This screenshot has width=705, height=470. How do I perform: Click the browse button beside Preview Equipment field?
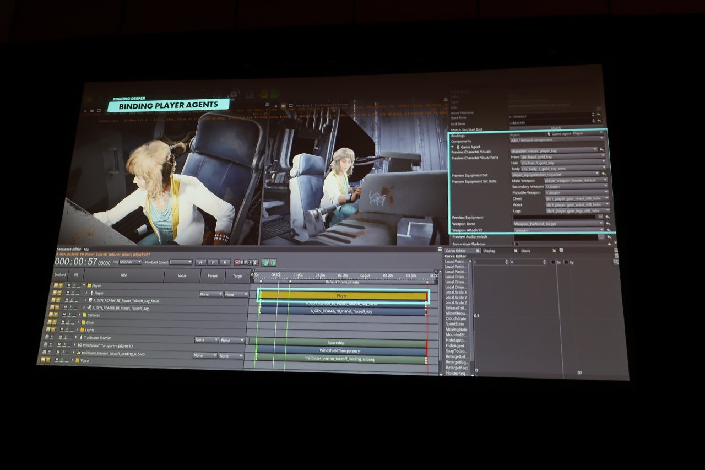click(x=600, y=218)
